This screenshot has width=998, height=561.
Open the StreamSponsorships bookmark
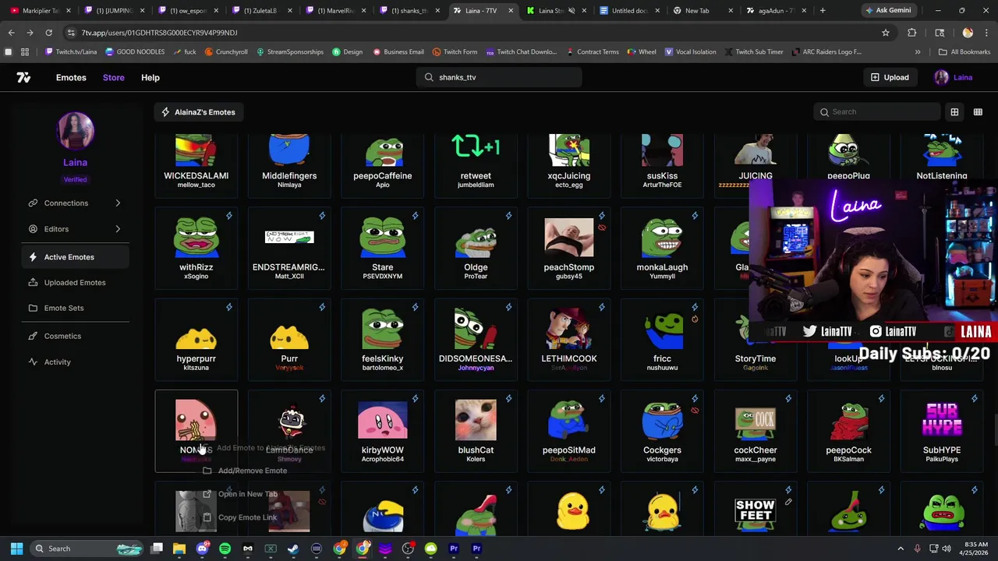point(289,52)
